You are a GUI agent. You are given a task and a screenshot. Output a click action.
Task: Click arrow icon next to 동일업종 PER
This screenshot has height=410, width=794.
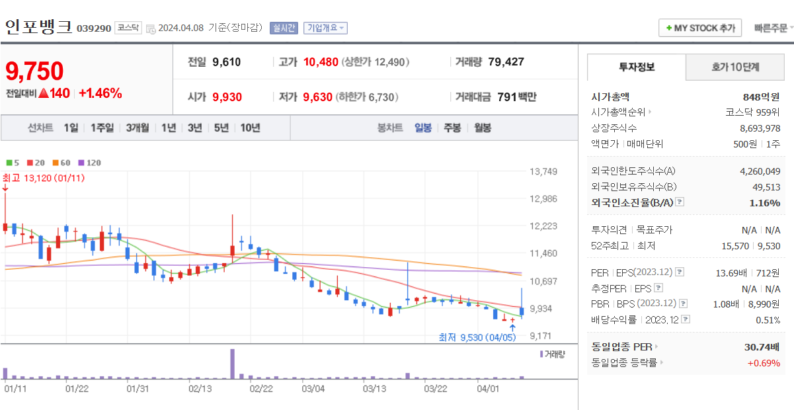point(656,347)
